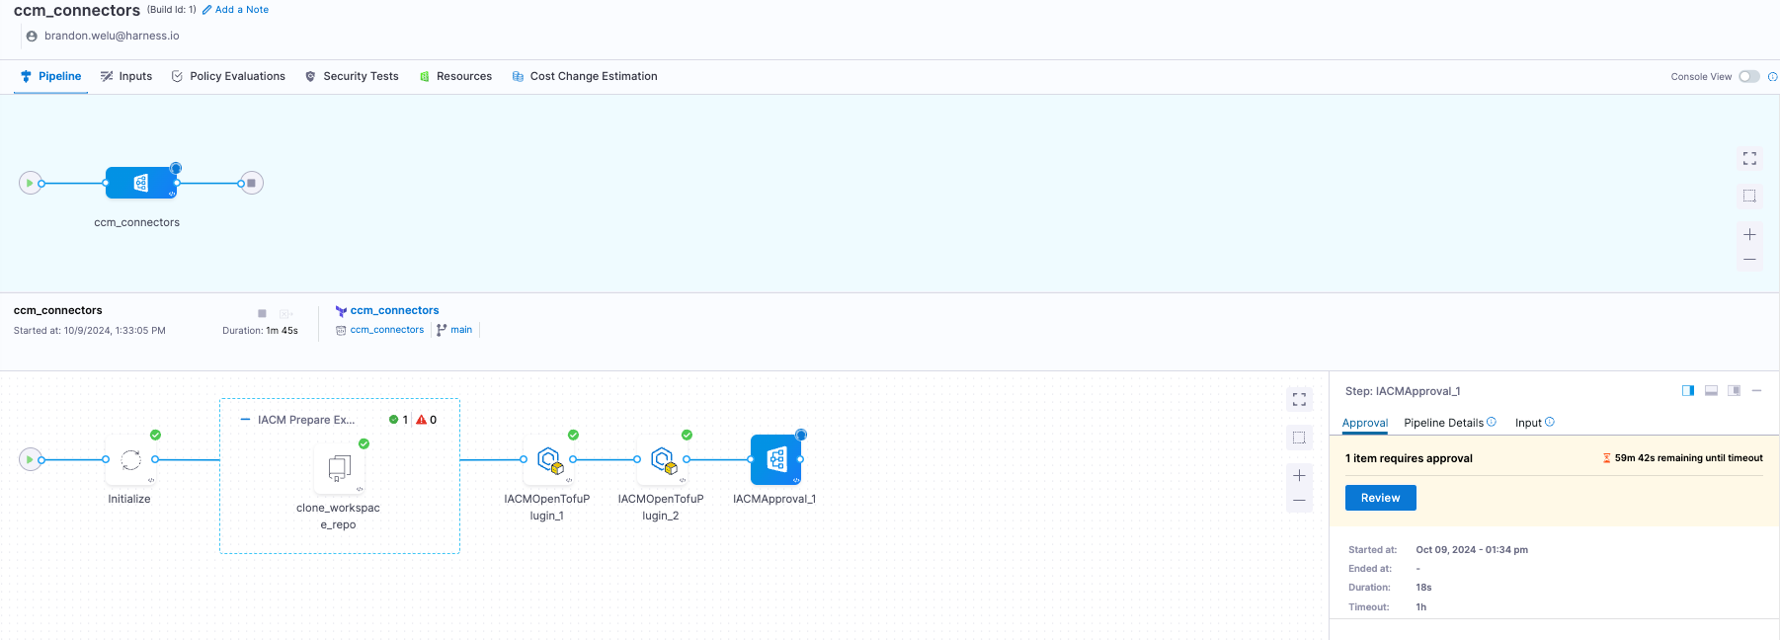The image size is (1780, 640).
Task: Open the Pipeline Details tab
Action: click(1443, 423)
